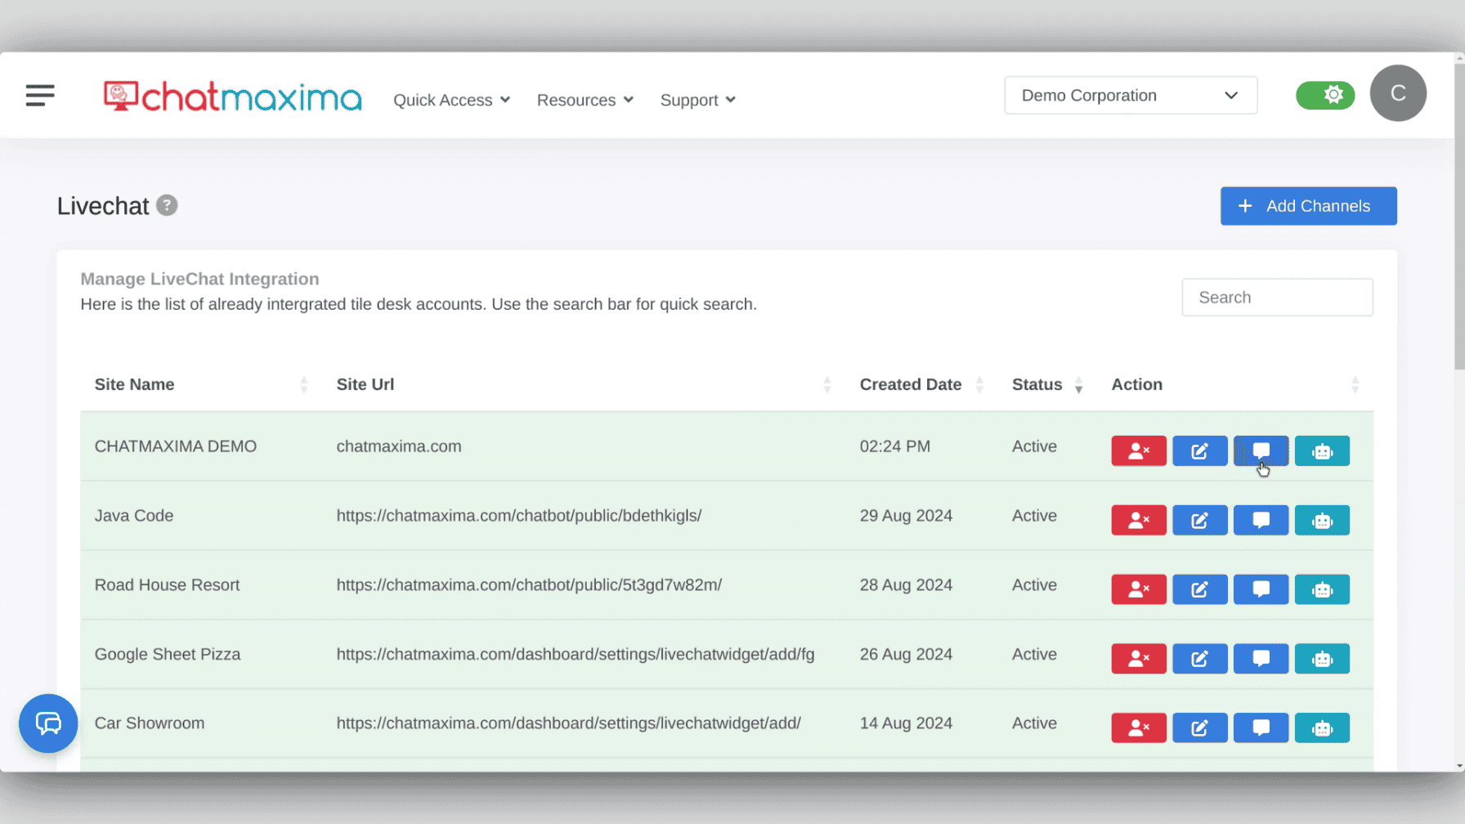Open the Support menu
This screenshot has width=1465, height=824.
point(697,100)
